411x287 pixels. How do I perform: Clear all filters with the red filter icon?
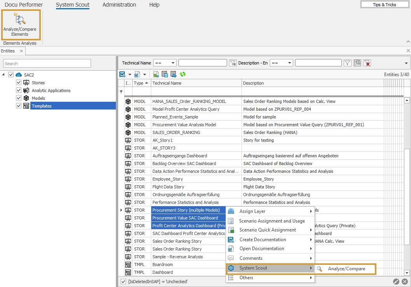pos(367,63)
